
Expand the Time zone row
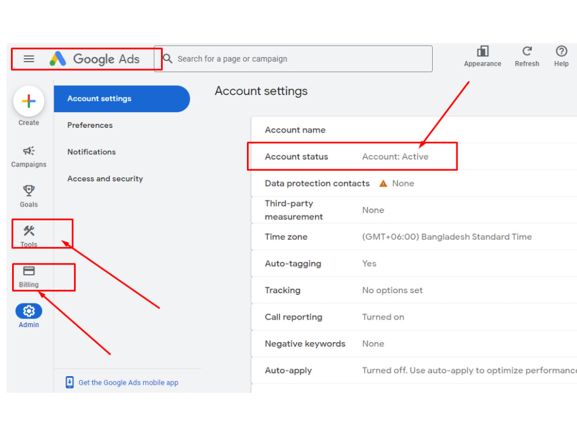pyautogui.click(x=414, y=237)
